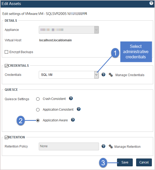Click the help icon next to Credentials dropdown
The width and height of the screenshot is (155, 170).
point(103,75)
